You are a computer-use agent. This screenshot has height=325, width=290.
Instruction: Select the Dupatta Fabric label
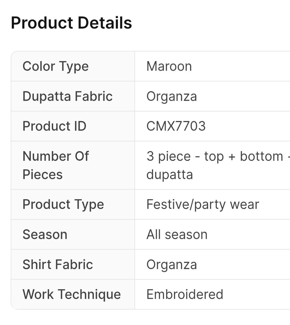point(67,96)
